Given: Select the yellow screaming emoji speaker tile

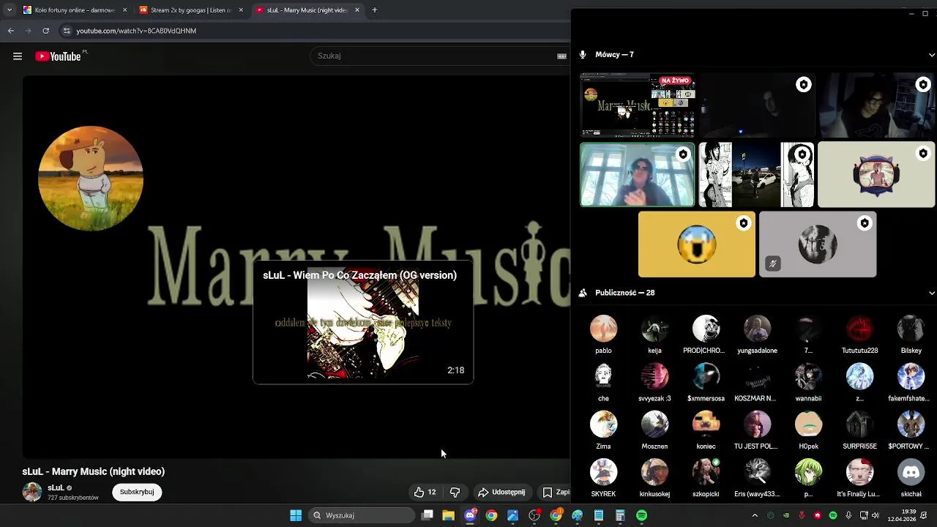Looking at the screenshot, I should tap(697, 244).
